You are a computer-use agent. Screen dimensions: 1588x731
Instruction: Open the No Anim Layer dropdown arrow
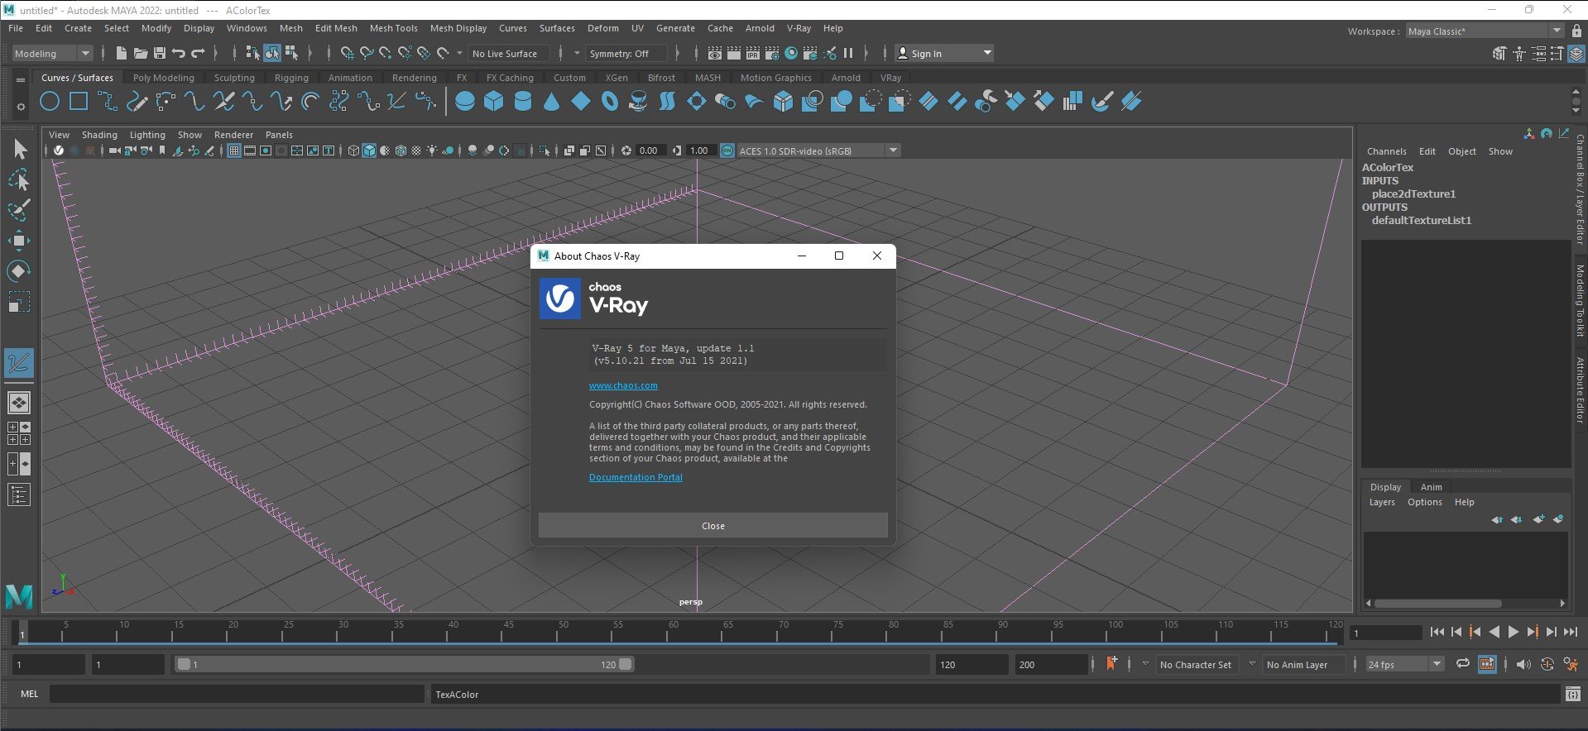point(1253,664)
